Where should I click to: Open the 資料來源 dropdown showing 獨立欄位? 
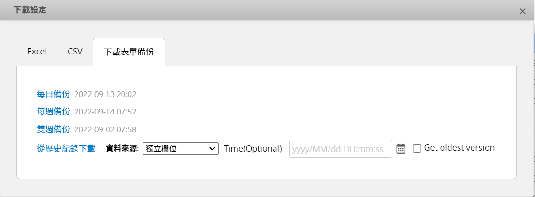[x=181, y=149]
